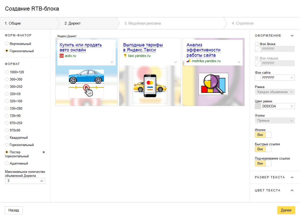Image resolution: width=300 pixels, height=218 pixels.
Task: Click the car ad image thumbnail
Action: tap(86, 84)
